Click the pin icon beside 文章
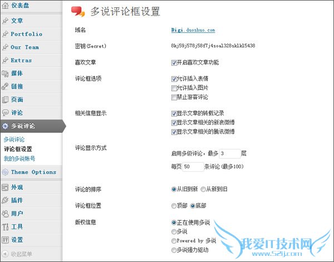 [x=6, y=21]
